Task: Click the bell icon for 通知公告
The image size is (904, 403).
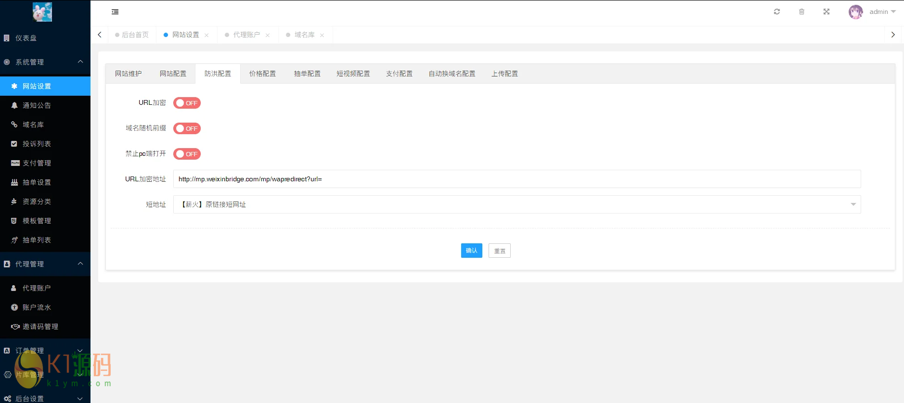Action: click(x=14, y=105)
